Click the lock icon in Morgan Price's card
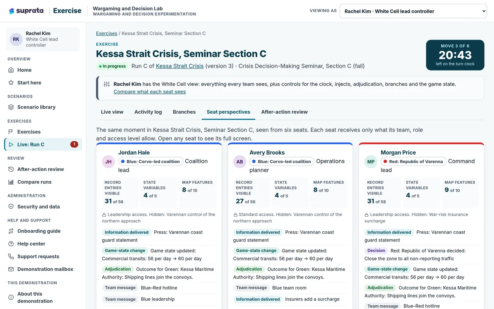Screen dimensions: 494x309 [x=367, y=215]
